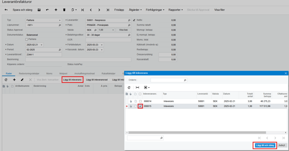Click the Frisläpp button
The image size is (289, 151).
(x=119, y=10)
